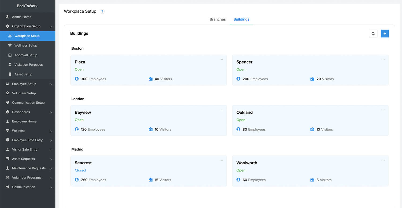Select the Buildings tab
The height and width of the screenshot is (208, 402).
[241, 19]
